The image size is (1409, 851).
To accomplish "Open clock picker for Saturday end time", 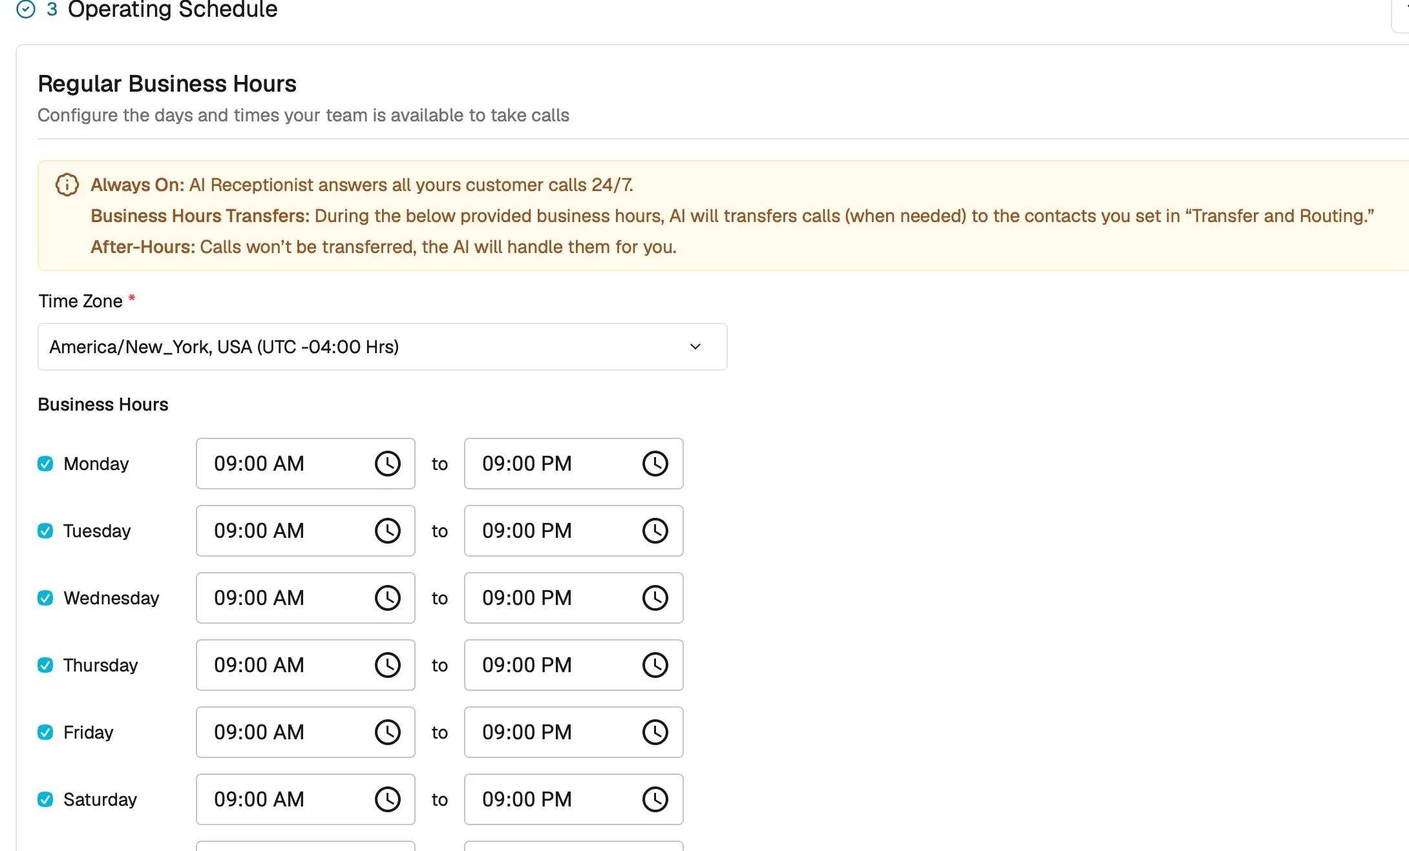I will coord(655,799).
